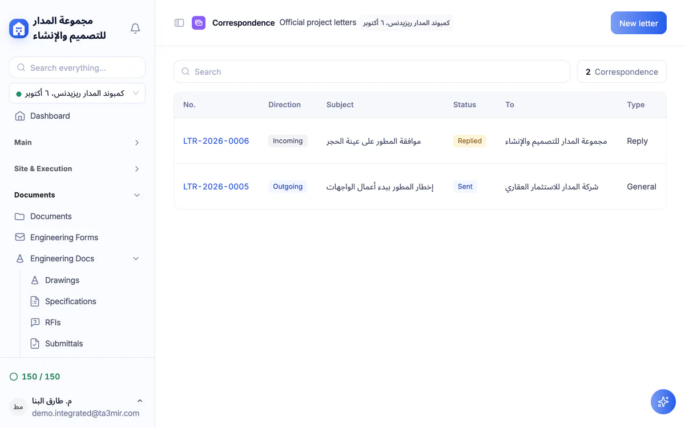Open notifications bell
This screenshot has height=428, width=685.
point(135,28)
